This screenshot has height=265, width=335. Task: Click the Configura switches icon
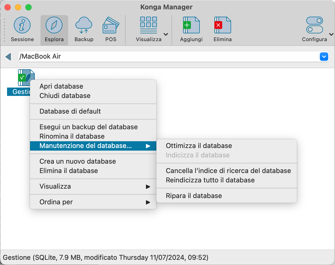point(314,25)
